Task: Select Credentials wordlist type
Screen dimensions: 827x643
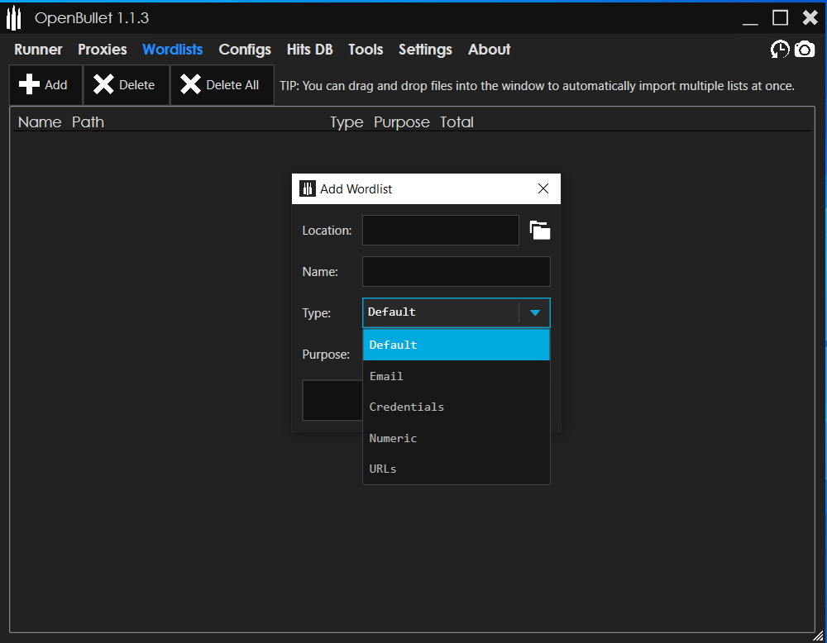Action: tap(457, 407)
